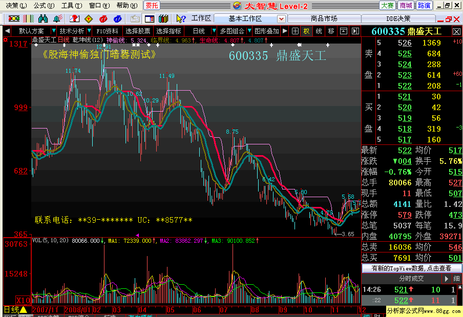Click the yellow diamond arrow icon
This screenshot has width=463, height=317.
(x=89, y=19)
